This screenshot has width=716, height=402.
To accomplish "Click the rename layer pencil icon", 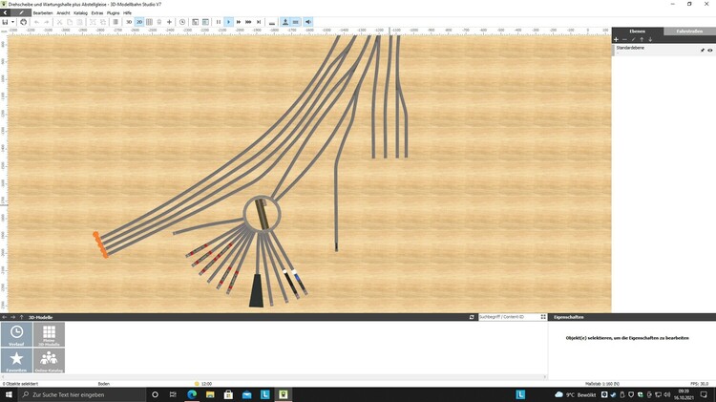I will 633,40.
